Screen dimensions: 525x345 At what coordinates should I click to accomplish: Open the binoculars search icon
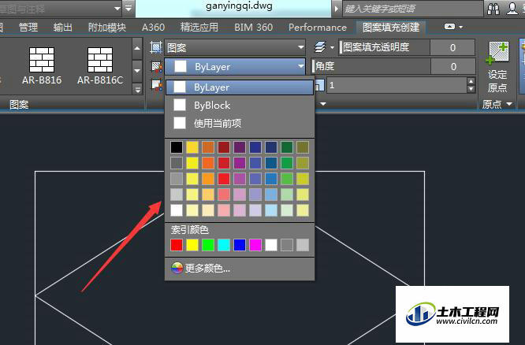click(x=493, y=9)
